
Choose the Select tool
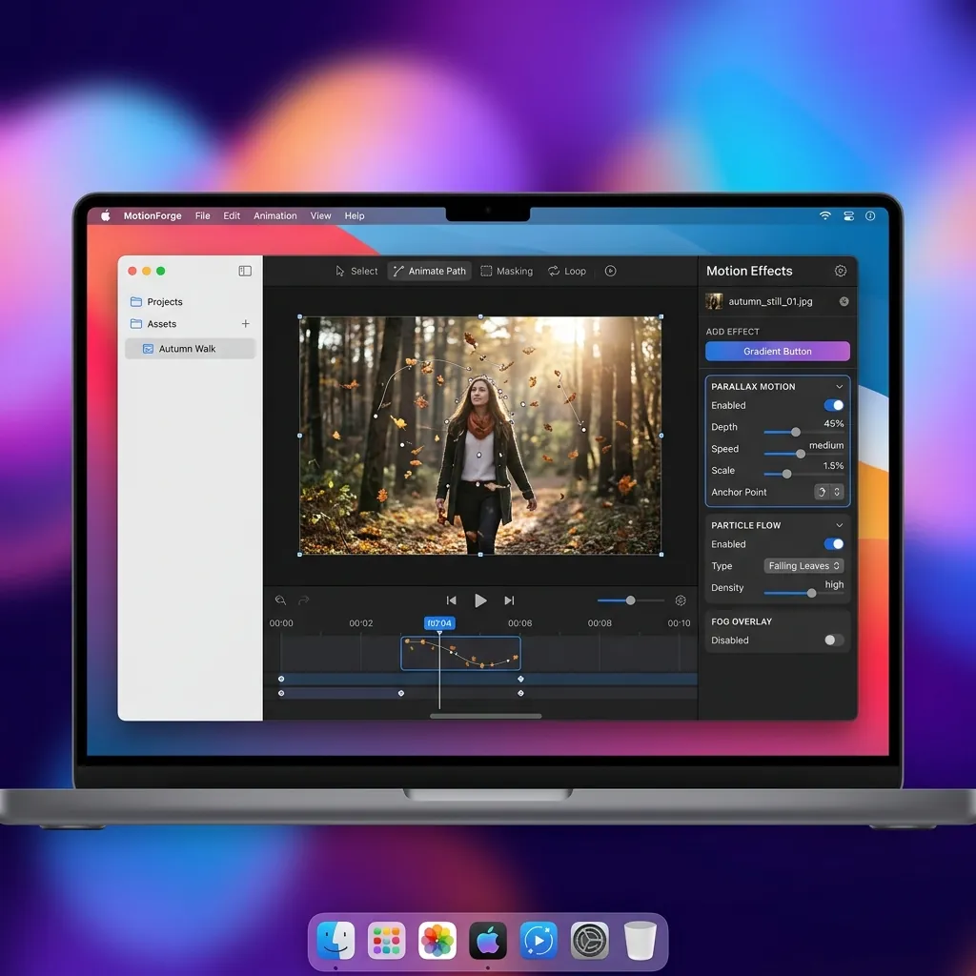pos(356,271)
